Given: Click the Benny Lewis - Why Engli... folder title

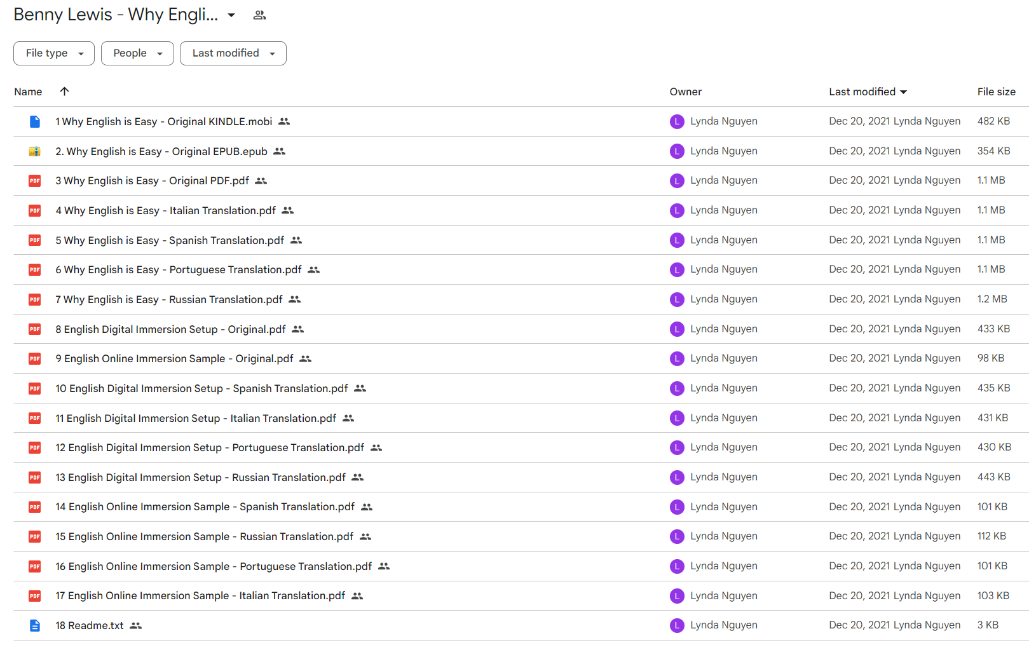Looking at the screenshot, I should [x=116, y=15].
